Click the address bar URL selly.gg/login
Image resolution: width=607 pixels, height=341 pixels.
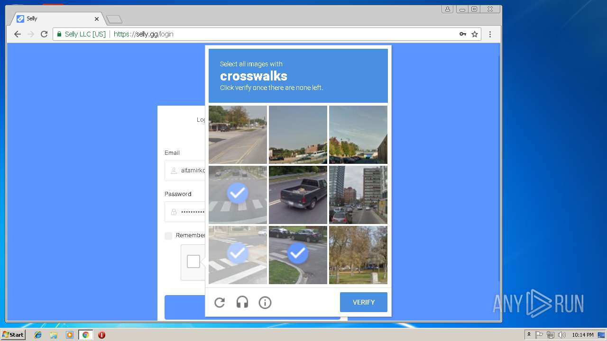(144, 34)
